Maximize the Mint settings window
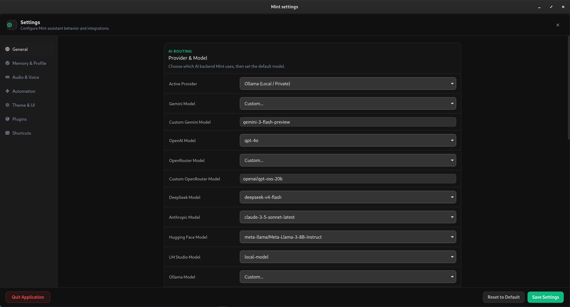Viewport: 570px width, 307px height. click(x=551, y=7)
